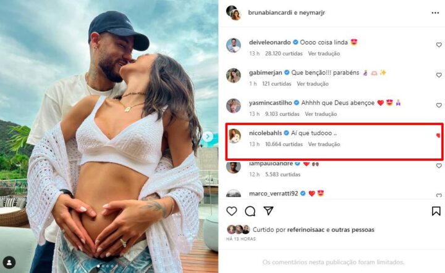445x273 pixels.
Task: Click Ver tradução under nicolebahls' comment
Action: pyautogui.click(x=324, y=144)
